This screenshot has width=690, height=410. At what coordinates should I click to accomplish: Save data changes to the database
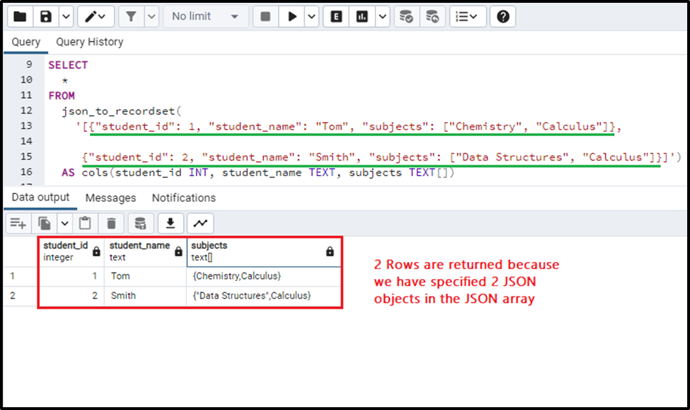coord(140,223)
